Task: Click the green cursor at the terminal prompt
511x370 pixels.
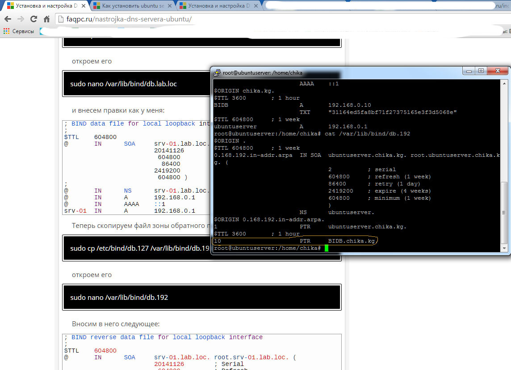Action: point(326,248)
